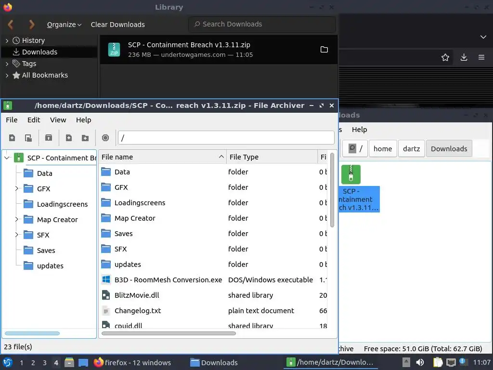Click the home breadcrumb in file manager
The width and height of the screenshot is (493, 370).
pos(383,148)
